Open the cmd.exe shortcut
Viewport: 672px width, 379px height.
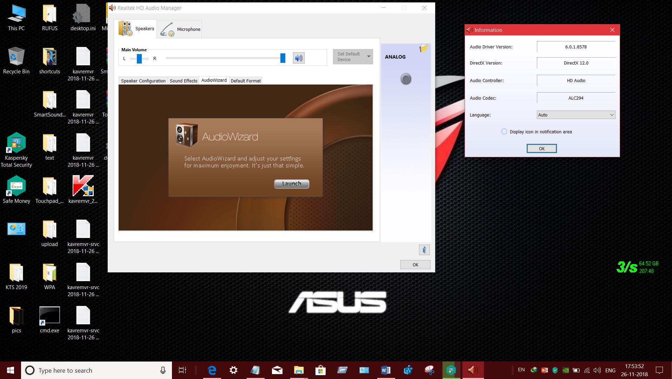click(x=49, y=320)
